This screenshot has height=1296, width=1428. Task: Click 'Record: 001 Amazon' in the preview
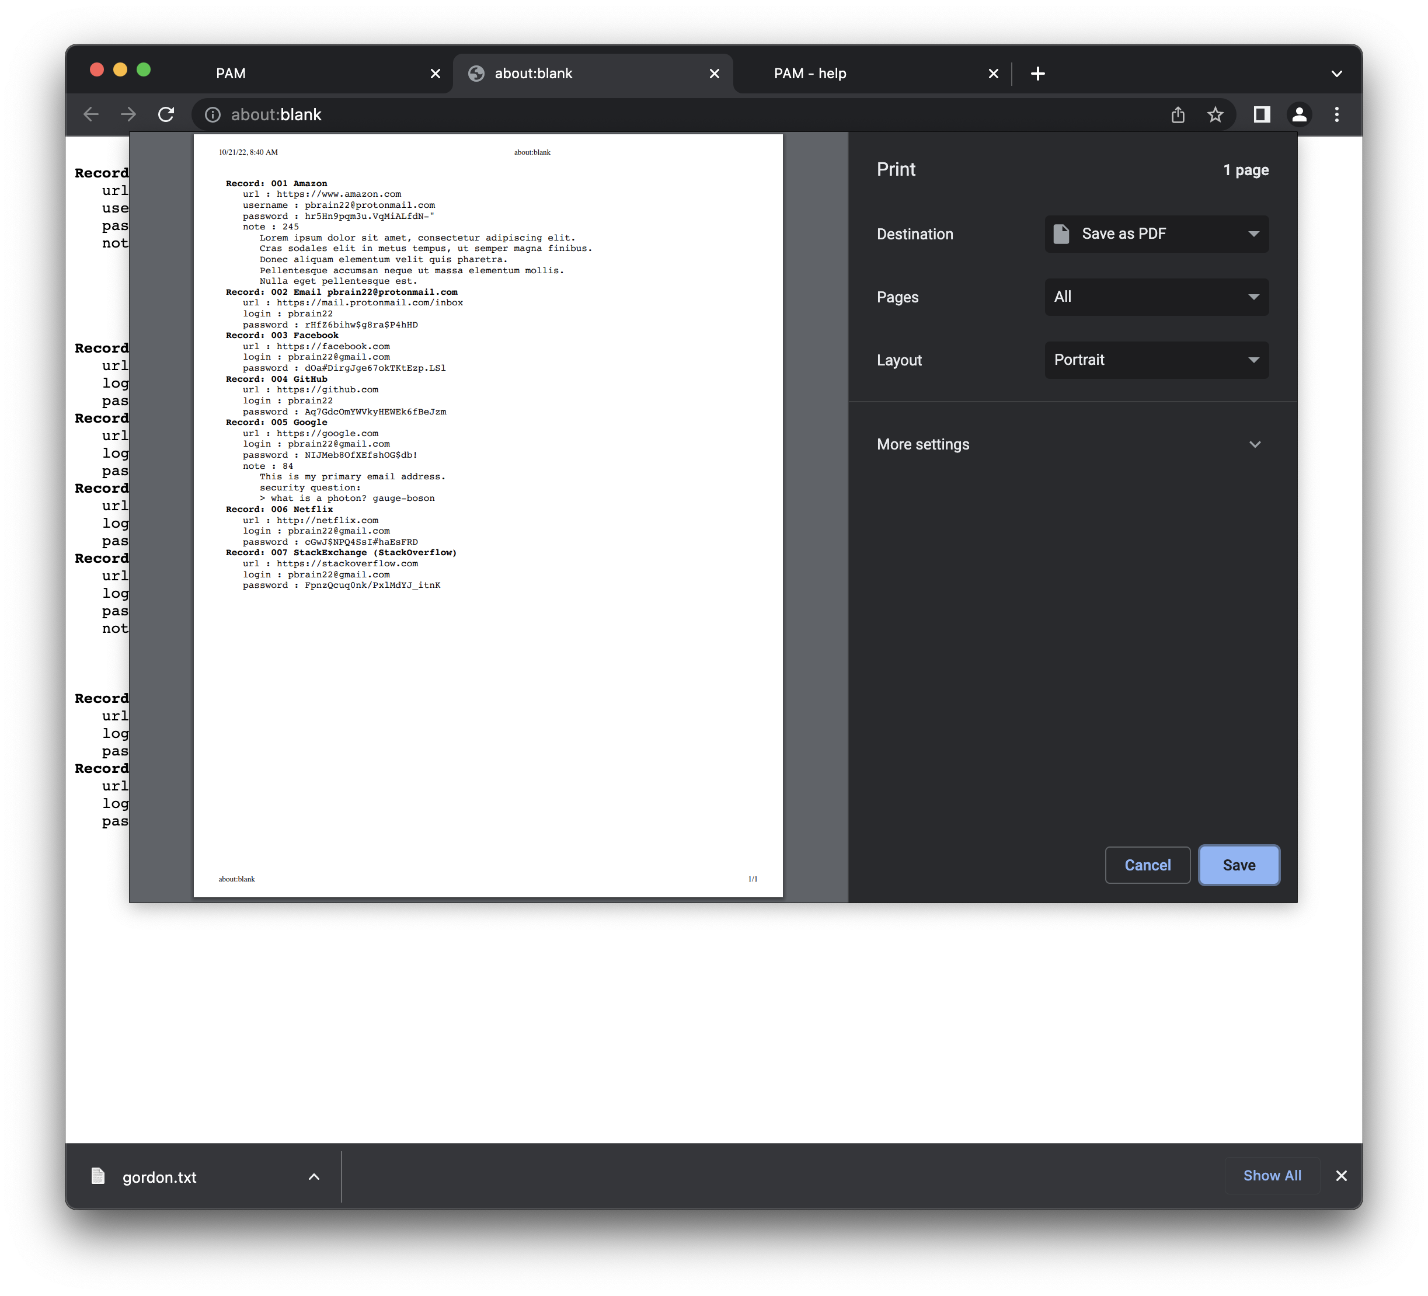[x=276, y=183]
